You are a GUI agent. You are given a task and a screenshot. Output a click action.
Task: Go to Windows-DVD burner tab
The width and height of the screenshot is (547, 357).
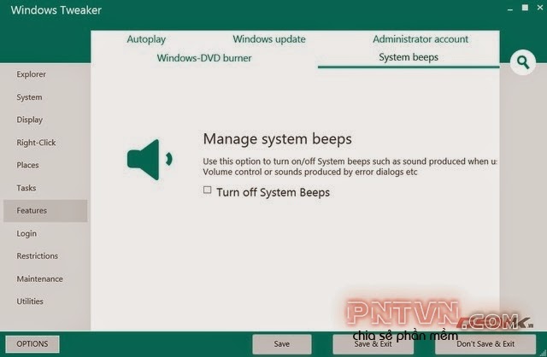click(204, 58)
